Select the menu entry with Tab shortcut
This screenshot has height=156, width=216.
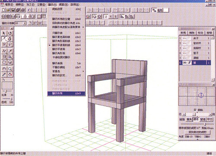click(66, 63)
